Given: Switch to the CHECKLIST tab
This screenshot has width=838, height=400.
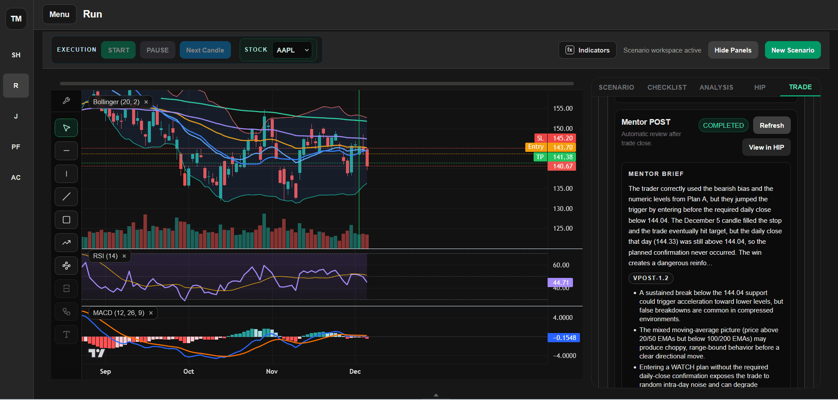Looking at the screenshot, I should click(x=667, y=88).
